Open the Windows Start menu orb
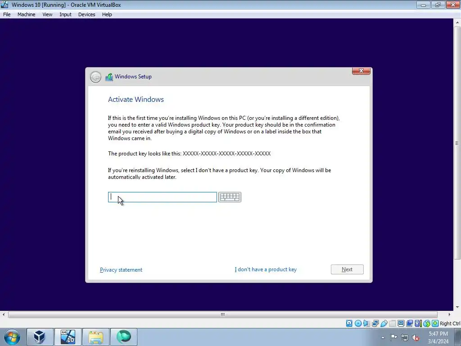 pyautogui.click(x=12, y=337)
